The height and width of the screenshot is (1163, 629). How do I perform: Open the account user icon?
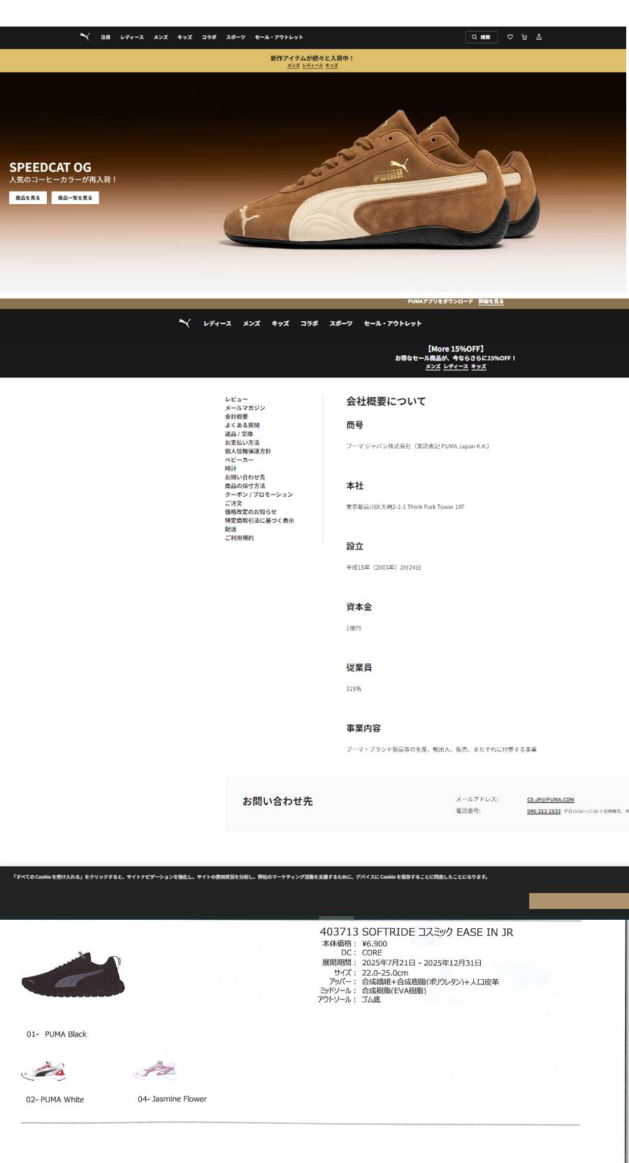(x=539, y=37)
